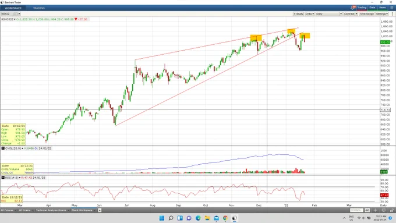This screenshot has width=396, height=223.
Task: Click the red RSI value 47.42 label
Action: pos(384,195)
